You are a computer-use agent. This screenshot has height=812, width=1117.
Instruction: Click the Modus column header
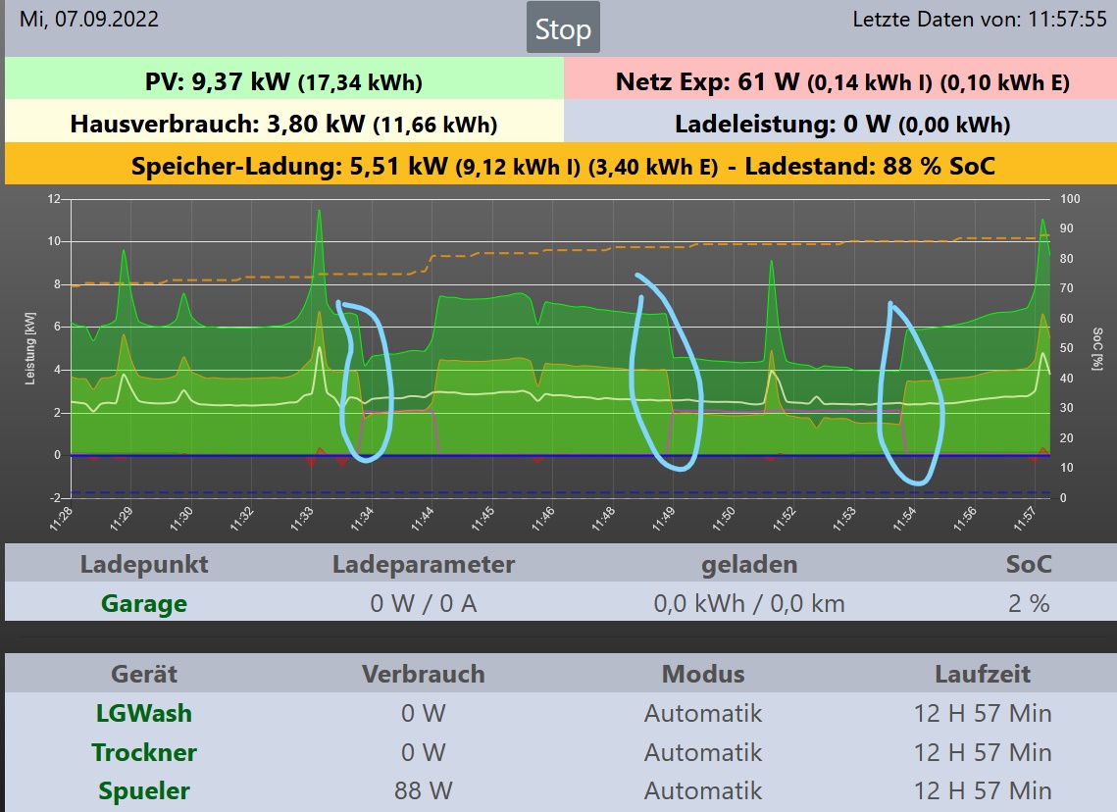point(703,674)
